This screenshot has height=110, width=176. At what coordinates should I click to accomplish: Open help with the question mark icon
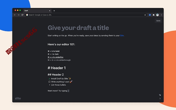[160, 99]
